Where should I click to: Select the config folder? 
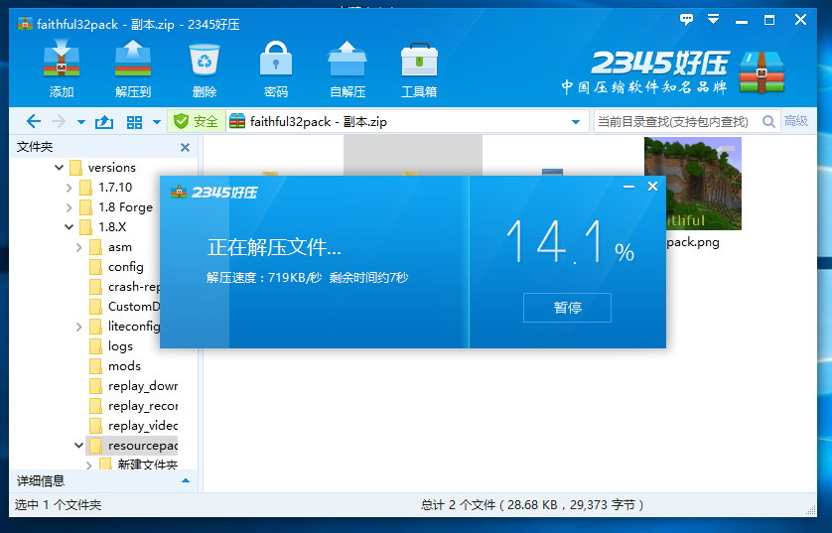(117, 267)
